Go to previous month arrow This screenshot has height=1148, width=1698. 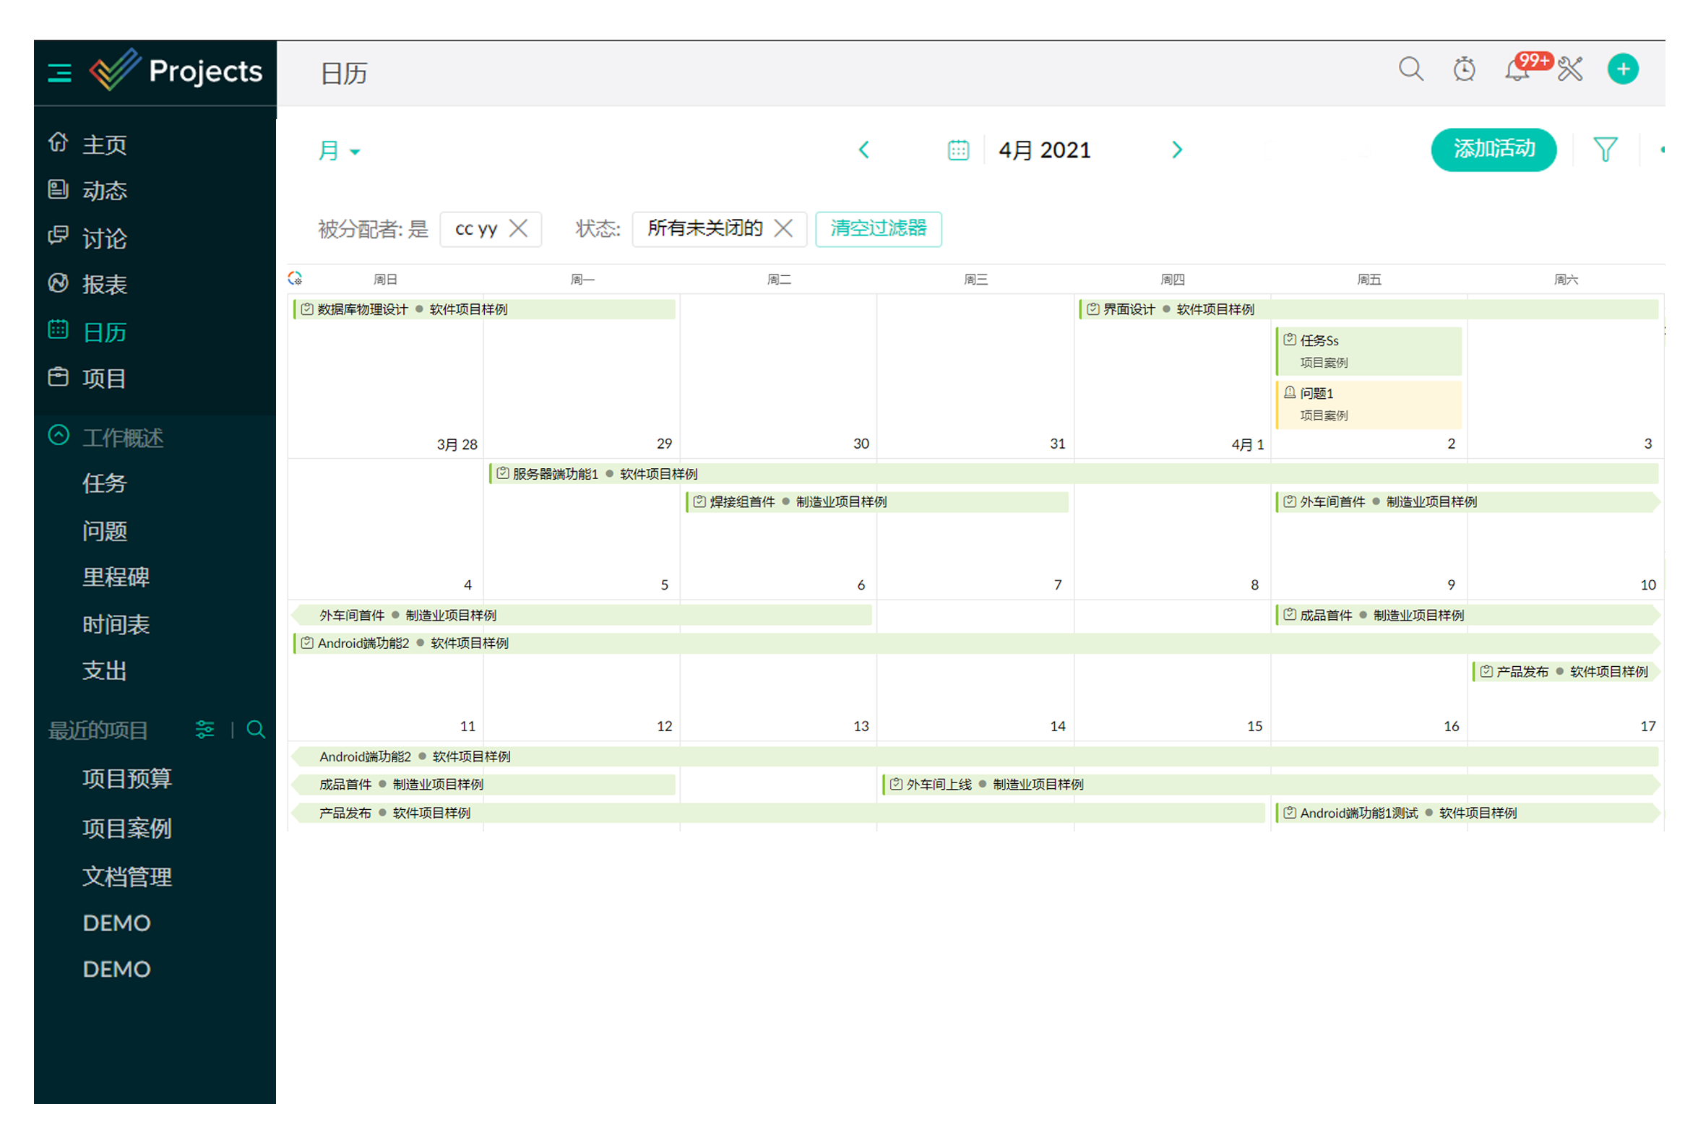point(863,150)
